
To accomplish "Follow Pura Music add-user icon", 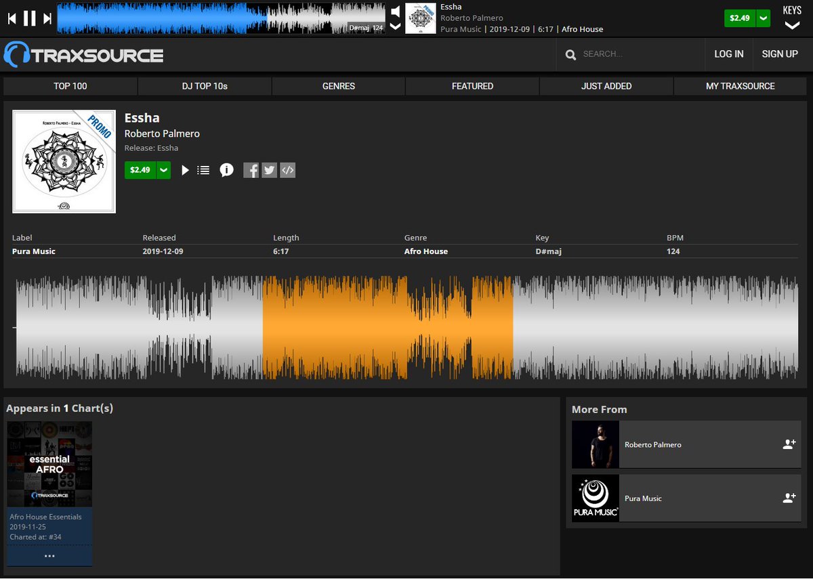I will tap(789, 498).
